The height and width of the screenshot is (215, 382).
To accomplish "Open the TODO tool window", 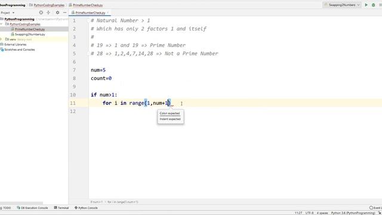I will [x=6, y=208].
